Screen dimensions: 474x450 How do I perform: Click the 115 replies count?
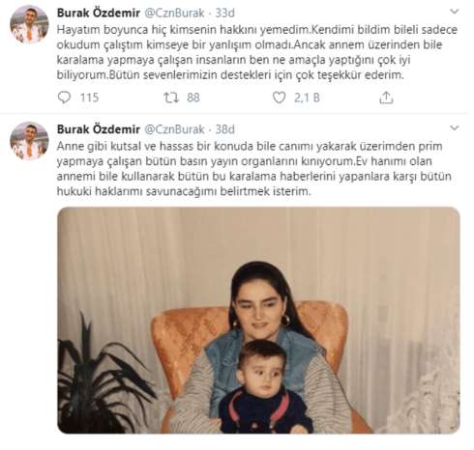[x=89, y=98]
